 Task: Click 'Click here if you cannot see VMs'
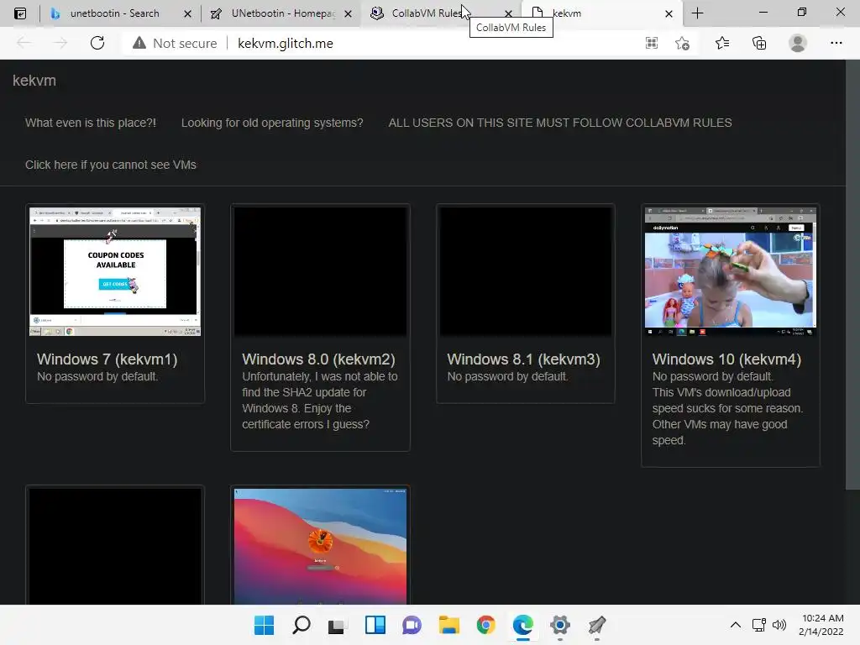[111, 165]
